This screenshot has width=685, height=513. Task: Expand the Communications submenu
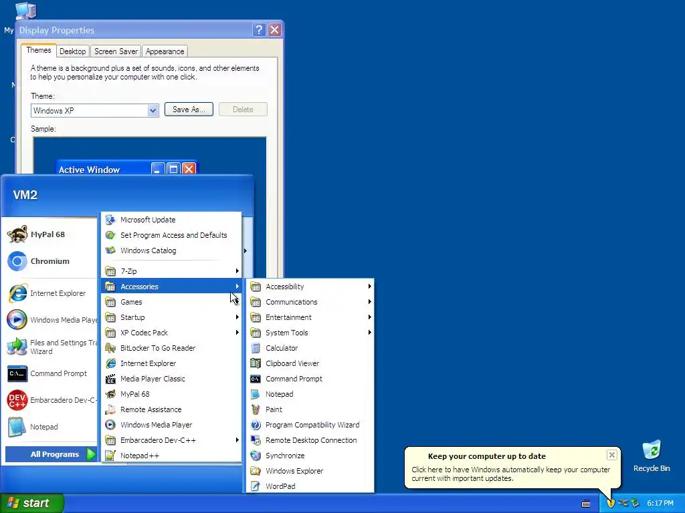point(310,302)
